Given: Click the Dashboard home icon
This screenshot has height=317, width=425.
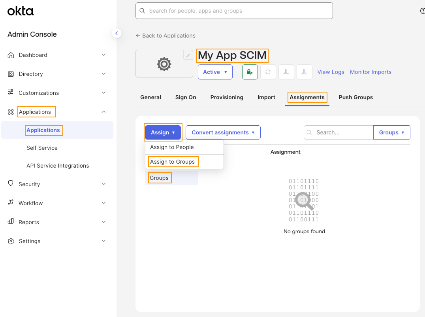Looking at the screenshot, I should [x=11, y=55].
